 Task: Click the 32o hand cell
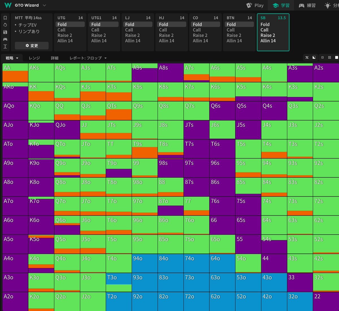300,301
